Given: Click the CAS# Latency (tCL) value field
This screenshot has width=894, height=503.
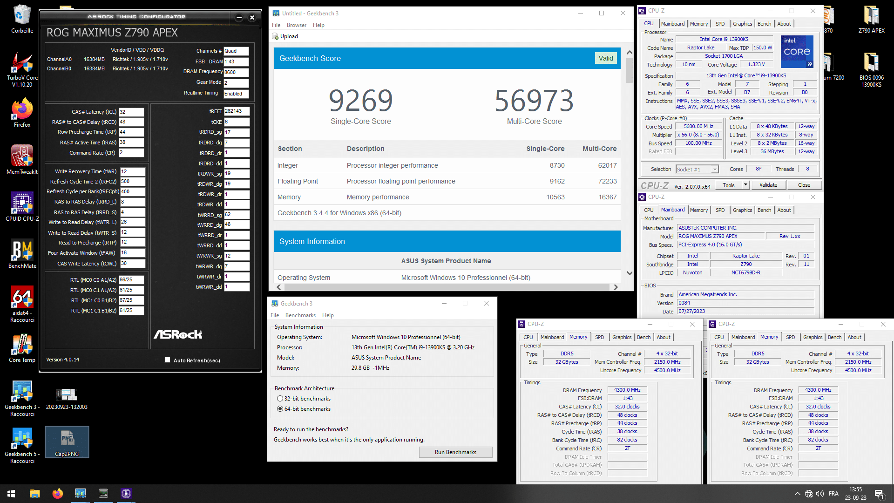Looking at the screenshot, I should [131, 112].
